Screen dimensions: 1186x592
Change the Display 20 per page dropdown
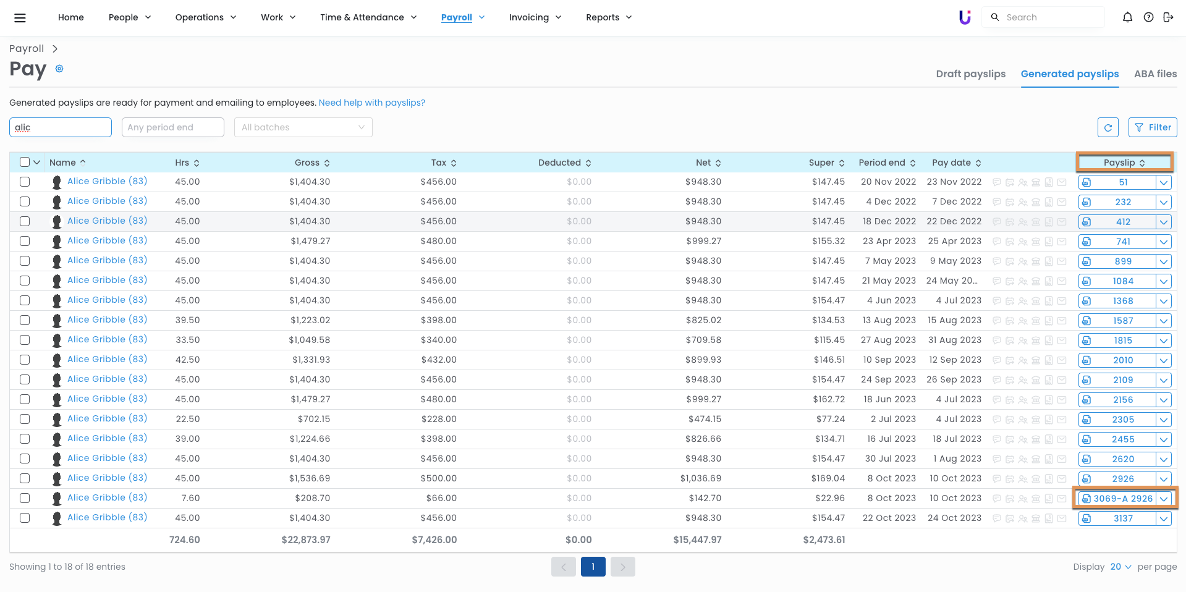click(x=1120, y=567)
